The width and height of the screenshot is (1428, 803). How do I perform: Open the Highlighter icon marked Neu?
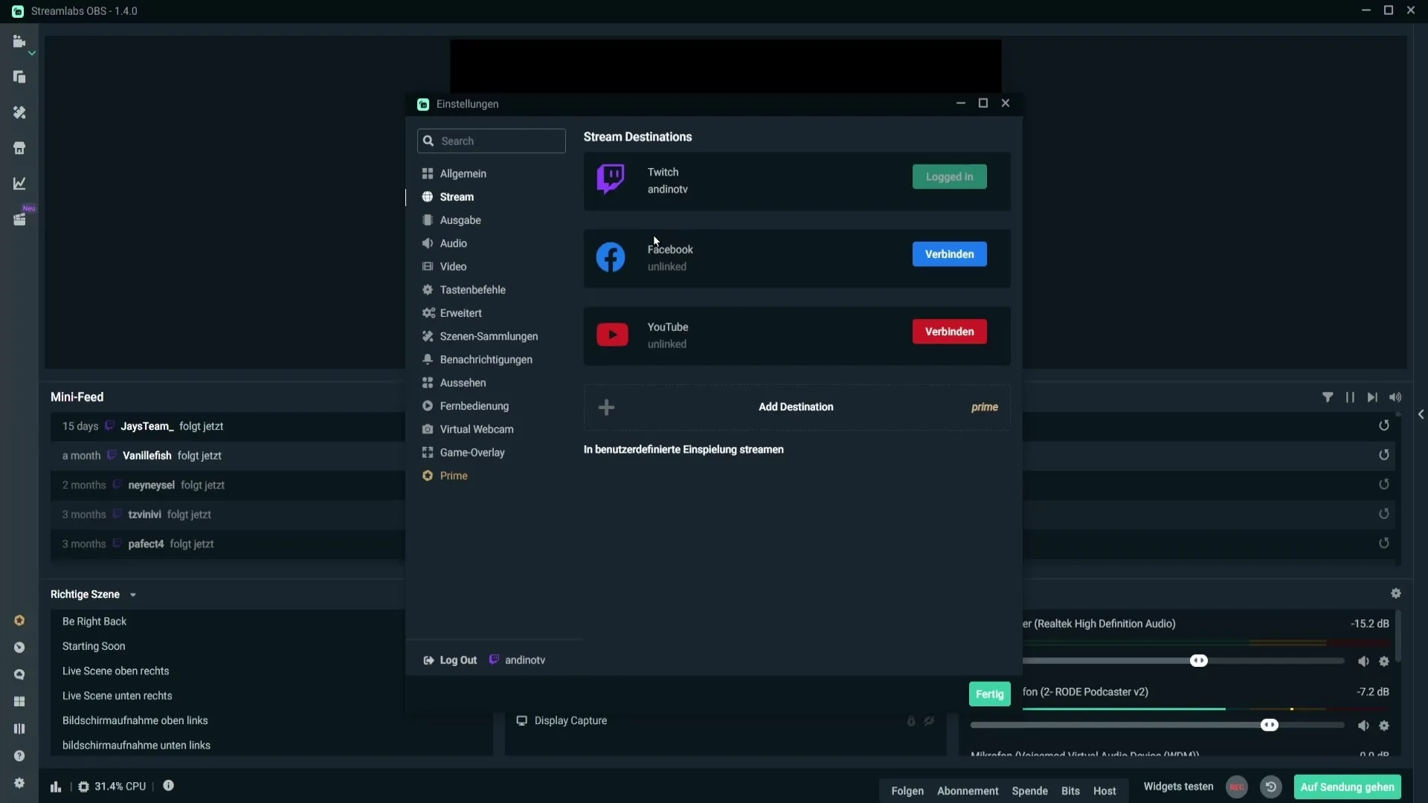pyautogui.click(x=19, y=219)
